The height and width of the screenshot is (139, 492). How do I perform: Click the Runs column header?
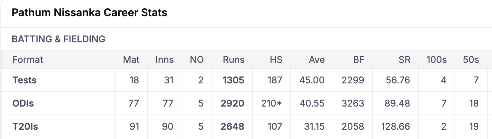(x=234, y=60)
